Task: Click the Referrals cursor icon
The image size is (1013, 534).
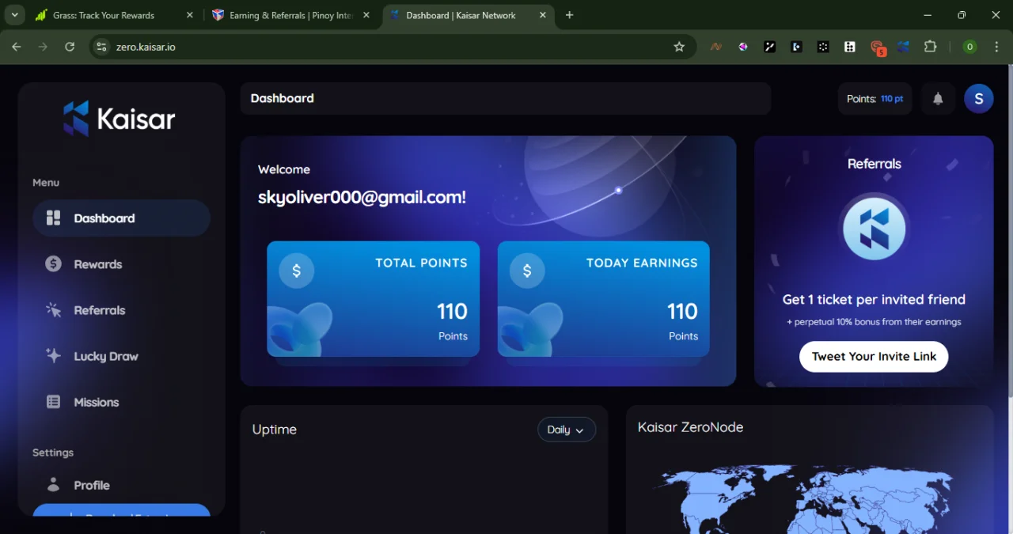Action: tap(53, 310)
